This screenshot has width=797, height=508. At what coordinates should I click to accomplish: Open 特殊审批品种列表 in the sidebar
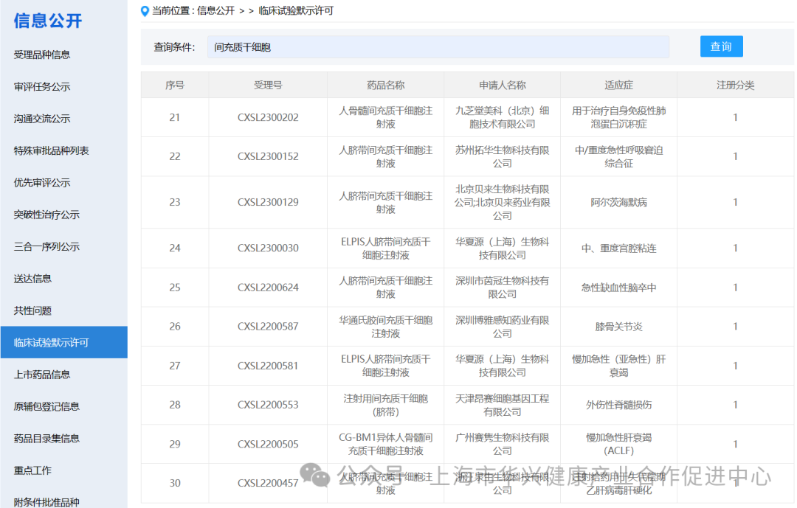52,151
